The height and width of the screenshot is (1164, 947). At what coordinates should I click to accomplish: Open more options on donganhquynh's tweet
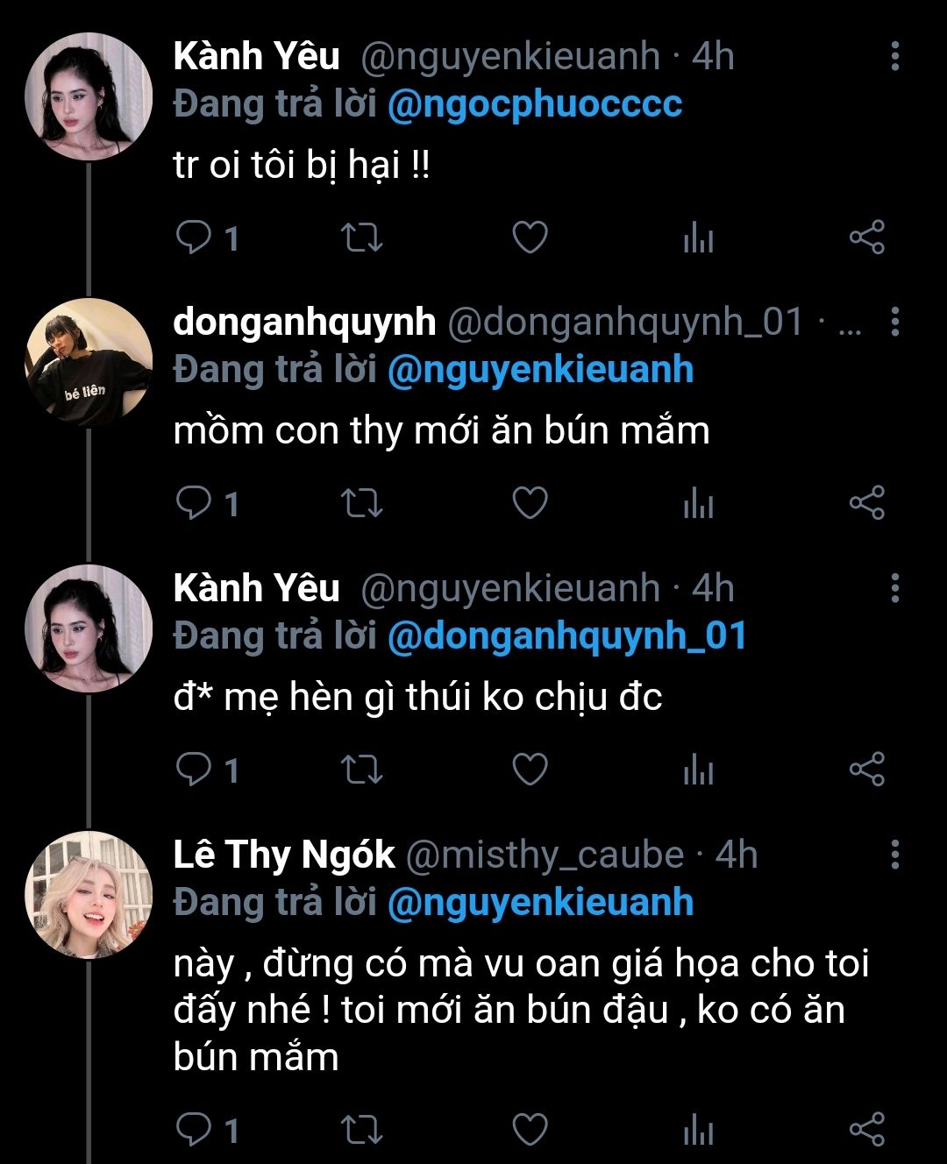pos(894,323)
